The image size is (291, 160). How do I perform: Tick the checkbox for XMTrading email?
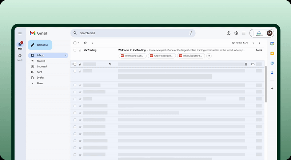[75, 50]
